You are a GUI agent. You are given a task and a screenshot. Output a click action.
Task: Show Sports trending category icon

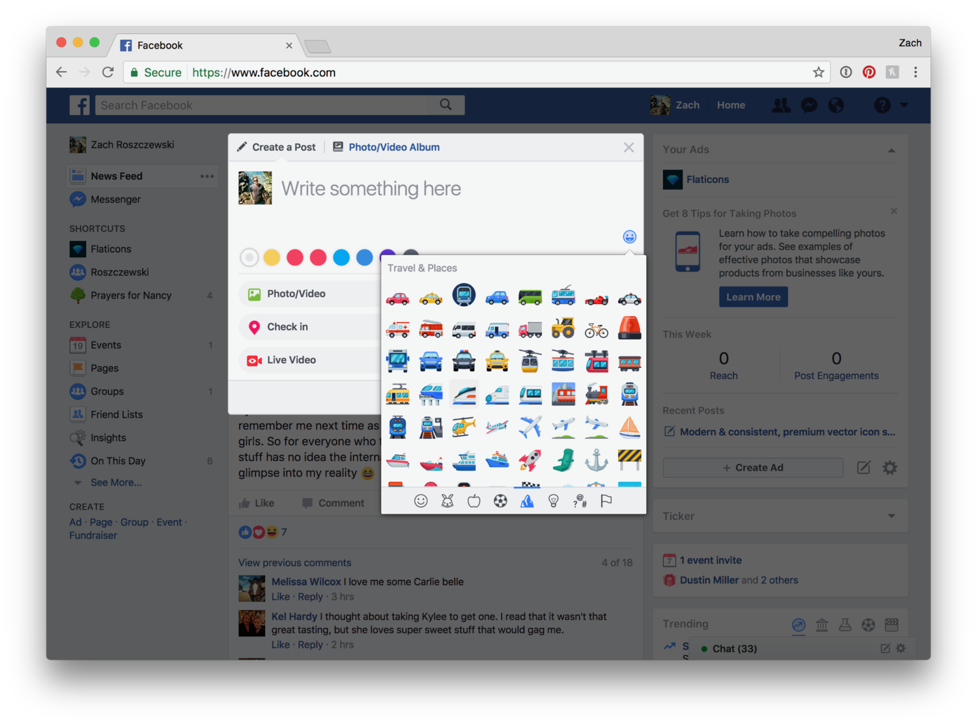tap(868, 625)
